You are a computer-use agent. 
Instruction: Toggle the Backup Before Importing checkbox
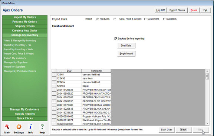tap(116, 39)
